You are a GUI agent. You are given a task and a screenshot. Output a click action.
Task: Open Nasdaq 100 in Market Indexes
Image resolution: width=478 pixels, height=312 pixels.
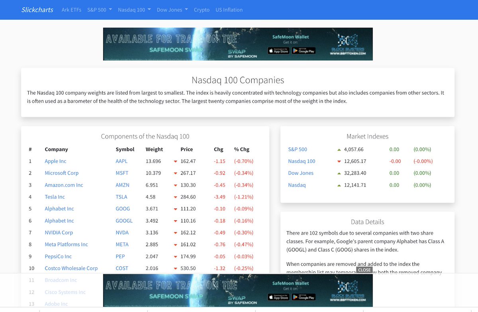click(302, 161)
